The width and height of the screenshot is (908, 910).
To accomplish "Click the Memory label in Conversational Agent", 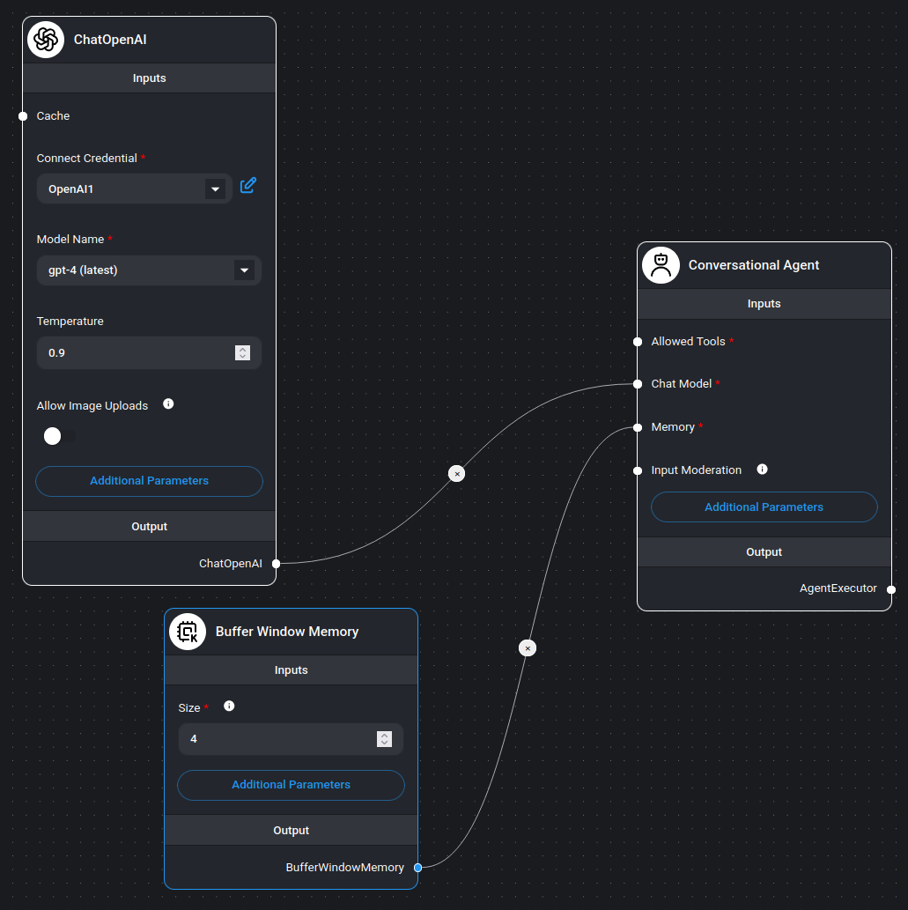I will pos(673,427).
